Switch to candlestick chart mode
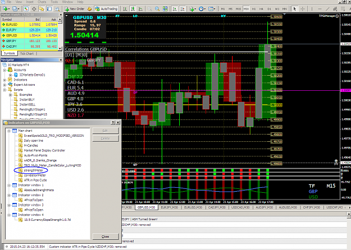Screen dimensions: 351x250 tap(133, 9)
